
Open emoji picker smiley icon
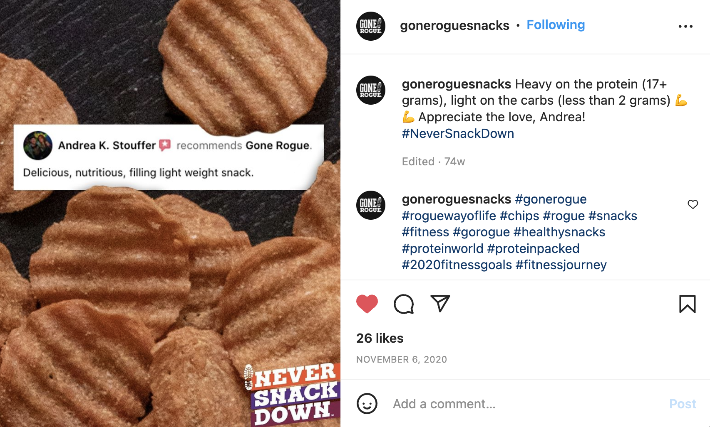coord(367,403)
